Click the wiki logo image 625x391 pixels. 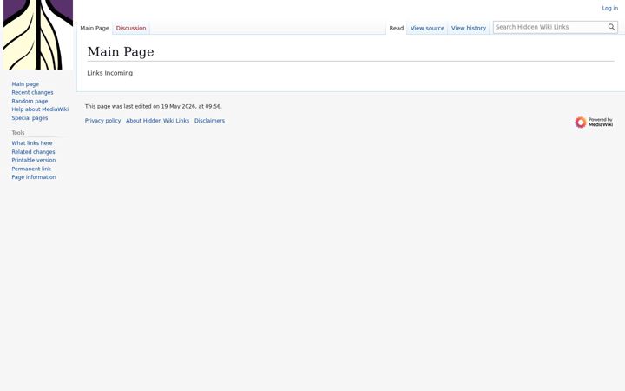[38, 35]
